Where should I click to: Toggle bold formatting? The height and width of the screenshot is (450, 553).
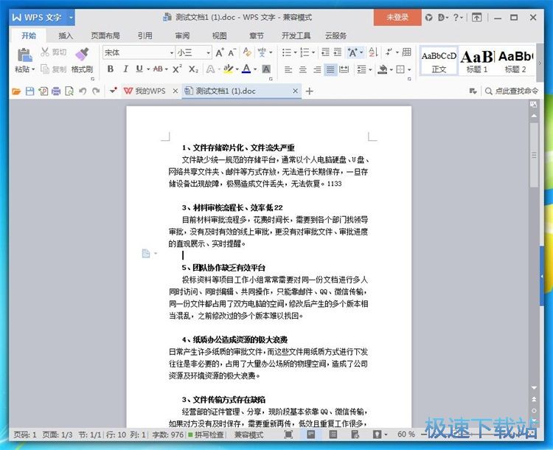[110, 69]
